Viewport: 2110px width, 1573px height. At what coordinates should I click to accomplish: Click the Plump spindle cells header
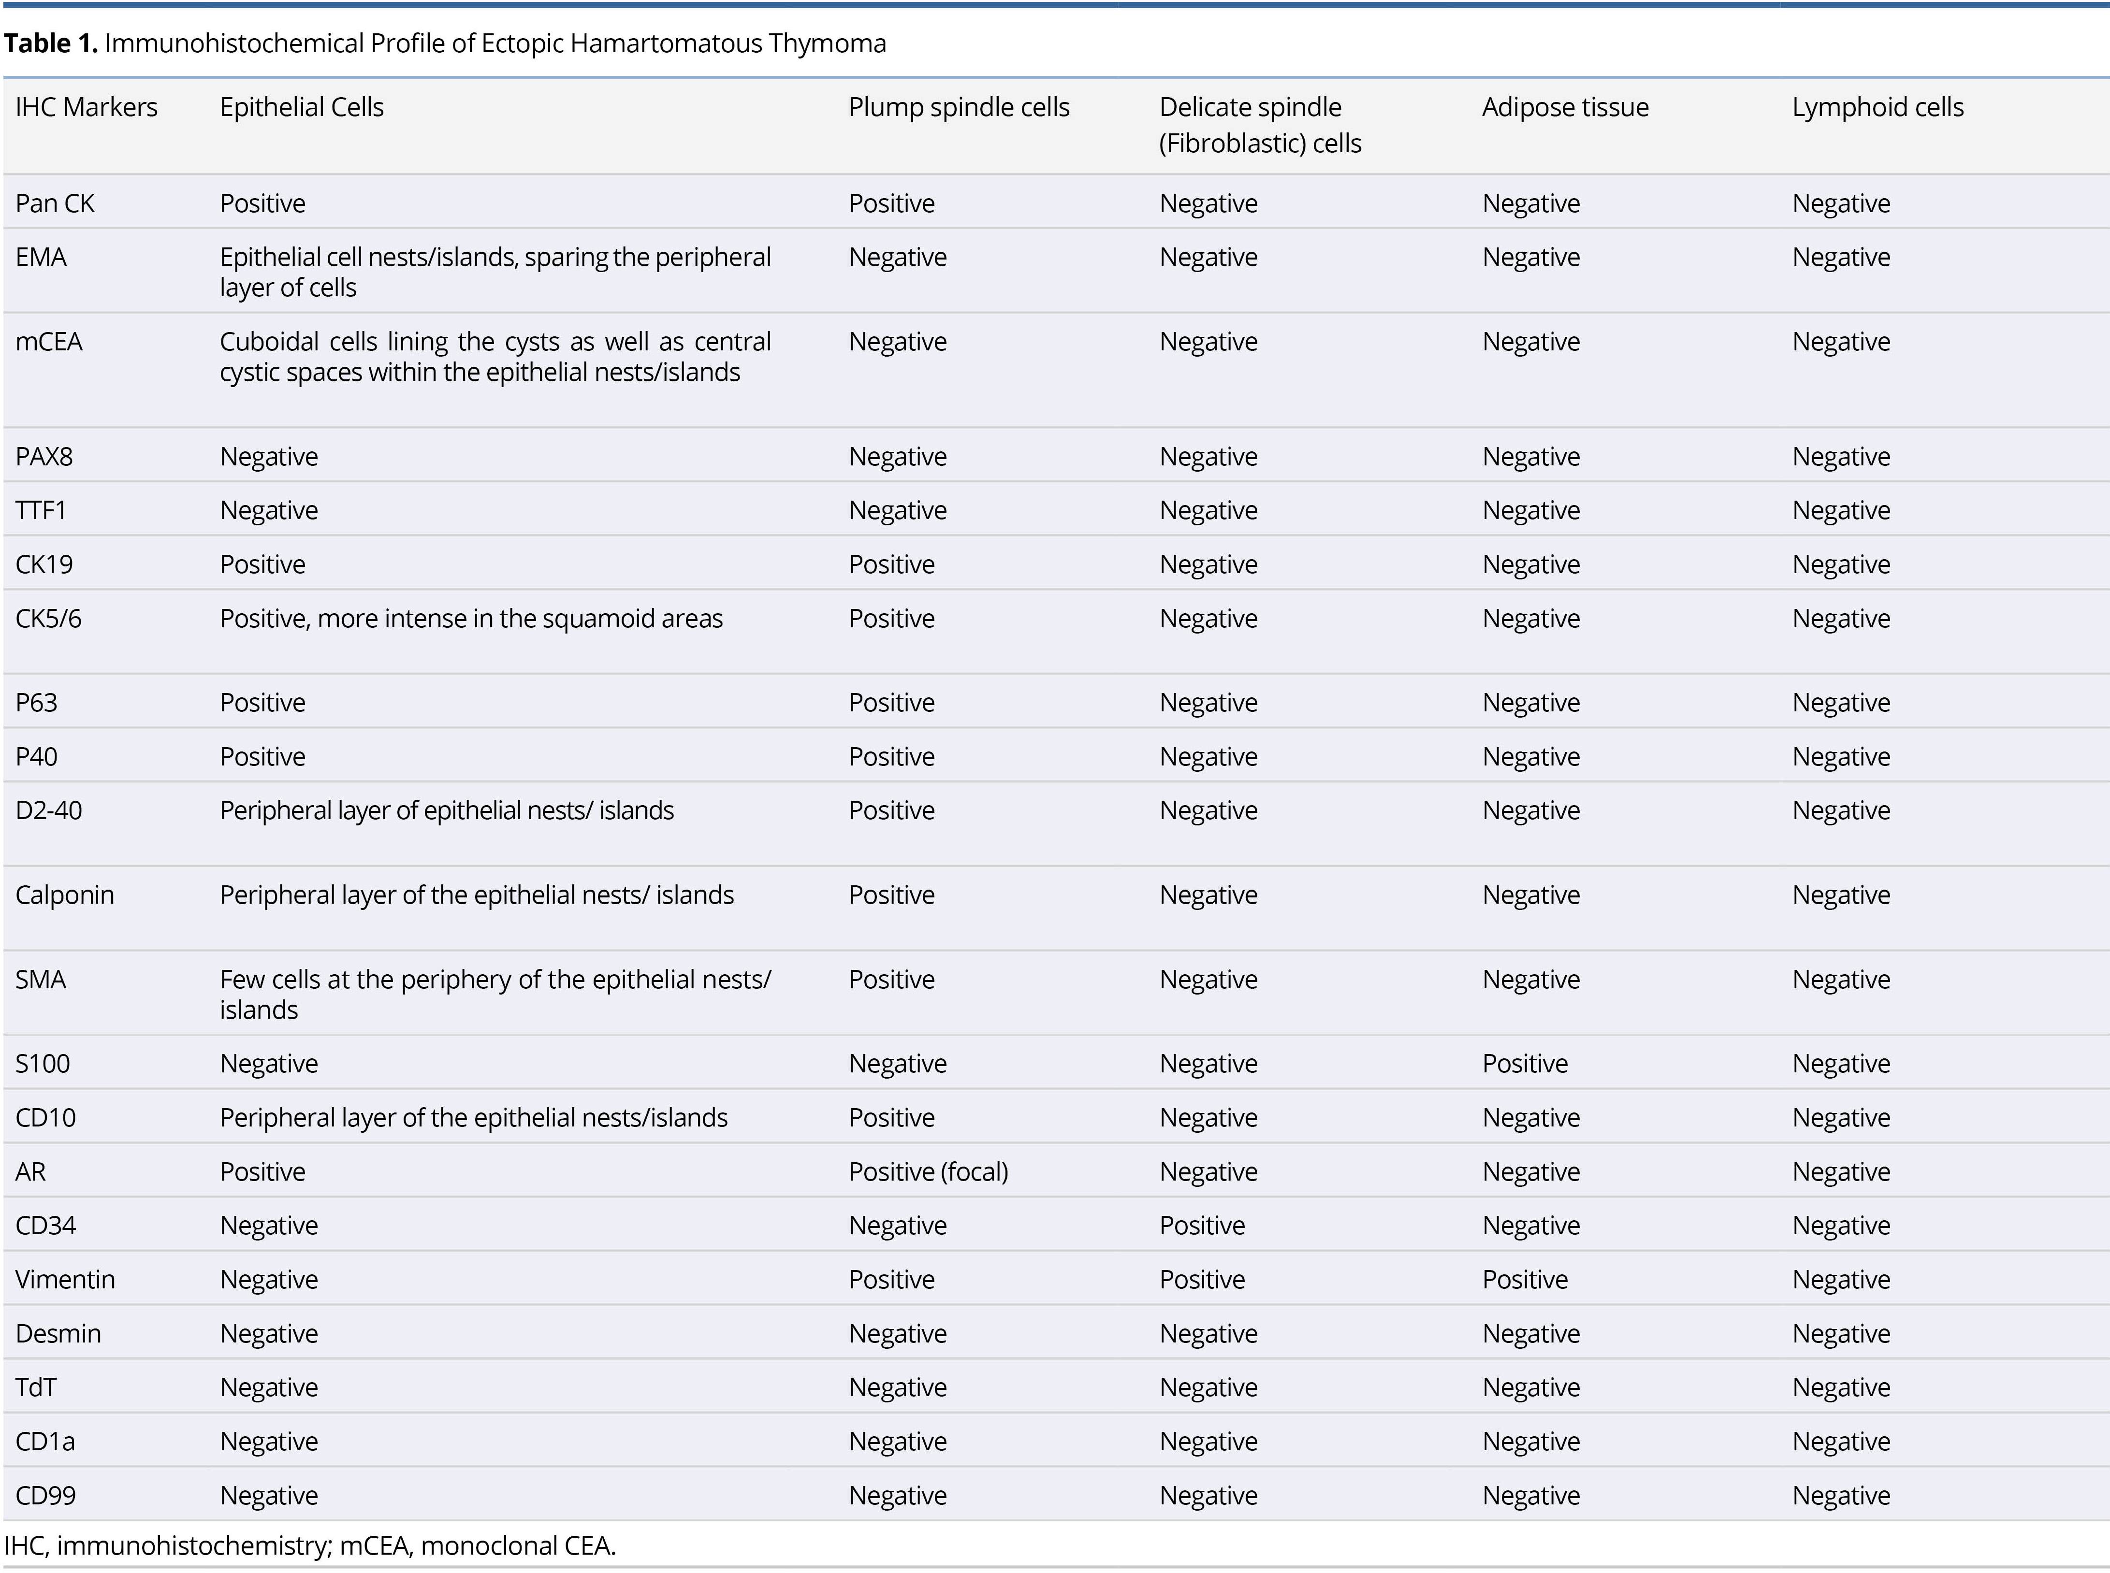[959, 108]
